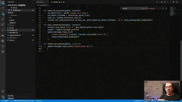Viewport: 182px width, 102px height.
Task: Expand the Timeline section
Action: (11, 98)
